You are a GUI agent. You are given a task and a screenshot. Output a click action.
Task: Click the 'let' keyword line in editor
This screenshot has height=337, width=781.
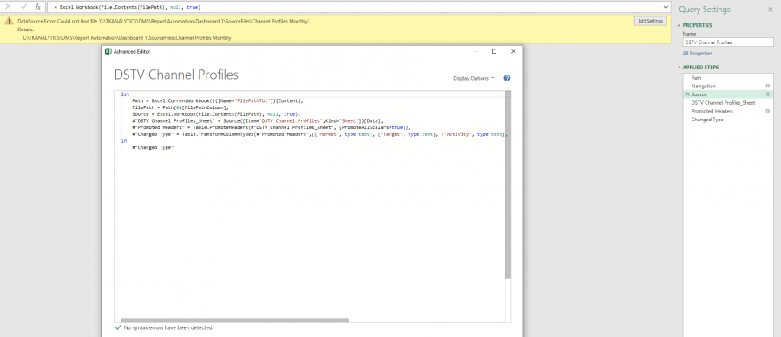tap(125, 94)
